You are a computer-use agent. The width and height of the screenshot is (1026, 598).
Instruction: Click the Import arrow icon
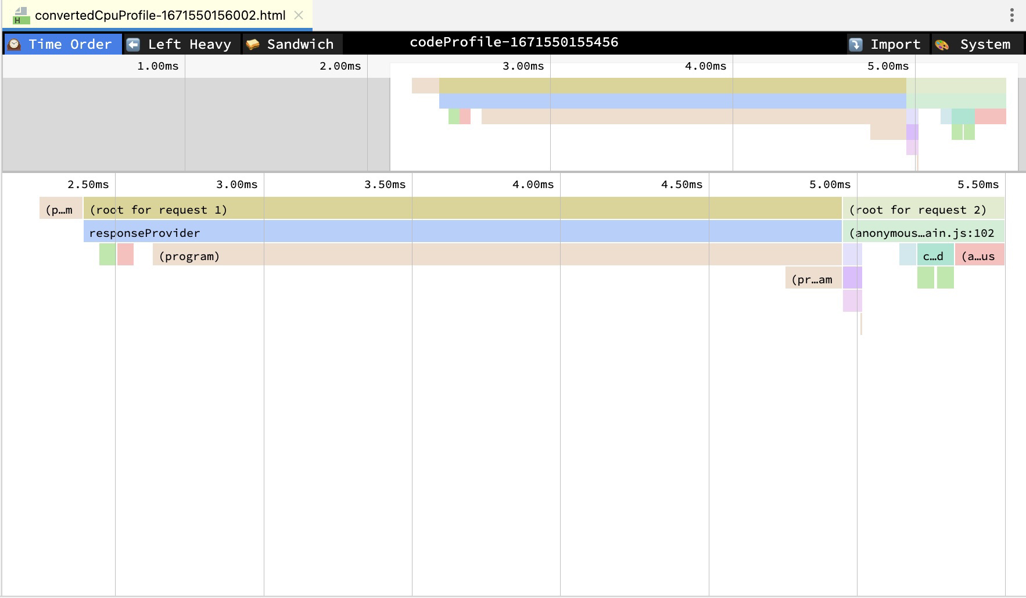(x=855, y=44)
